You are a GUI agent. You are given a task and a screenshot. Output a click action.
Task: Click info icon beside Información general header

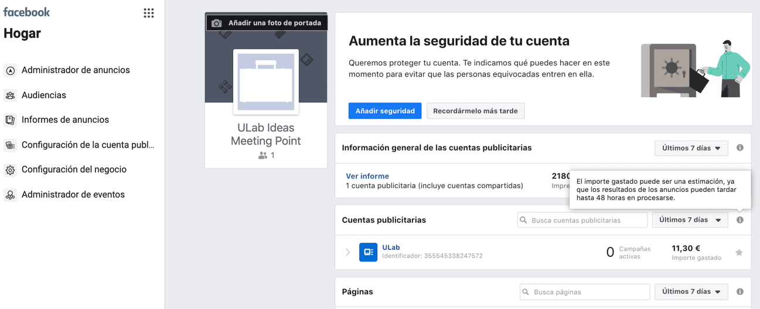(x=740, y=147)
